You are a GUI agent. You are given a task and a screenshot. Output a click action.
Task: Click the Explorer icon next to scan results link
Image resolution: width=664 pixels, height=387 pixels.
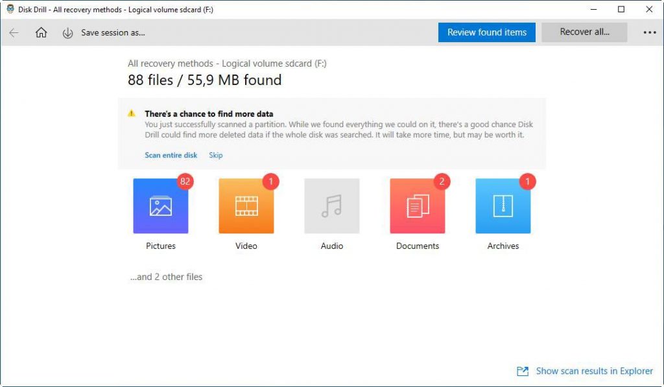(x=522, y=371)
